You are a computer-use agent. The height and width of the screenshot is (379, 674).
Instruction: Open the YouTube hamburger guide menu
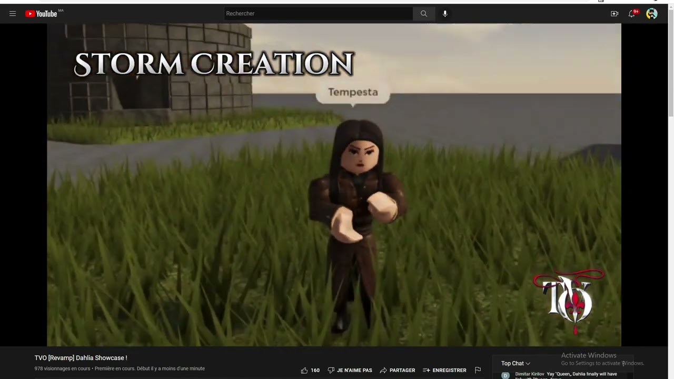click(x=13, y=14)
